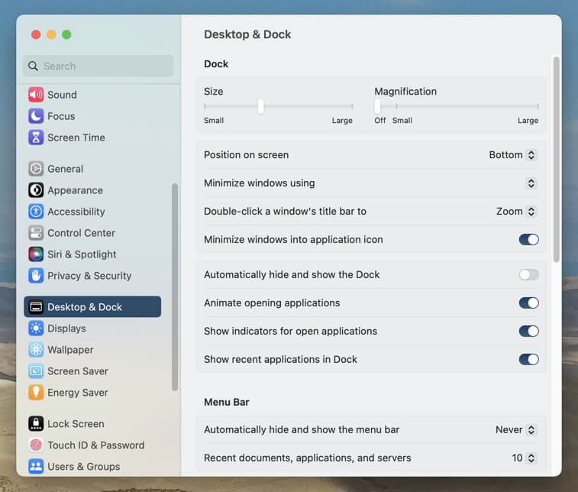Open the Control Center icon
578x492 pixels.
[36, 233]
